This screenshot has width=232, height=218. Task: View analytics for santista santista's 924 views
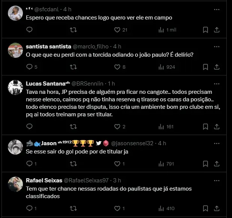[x=167, y=67]
